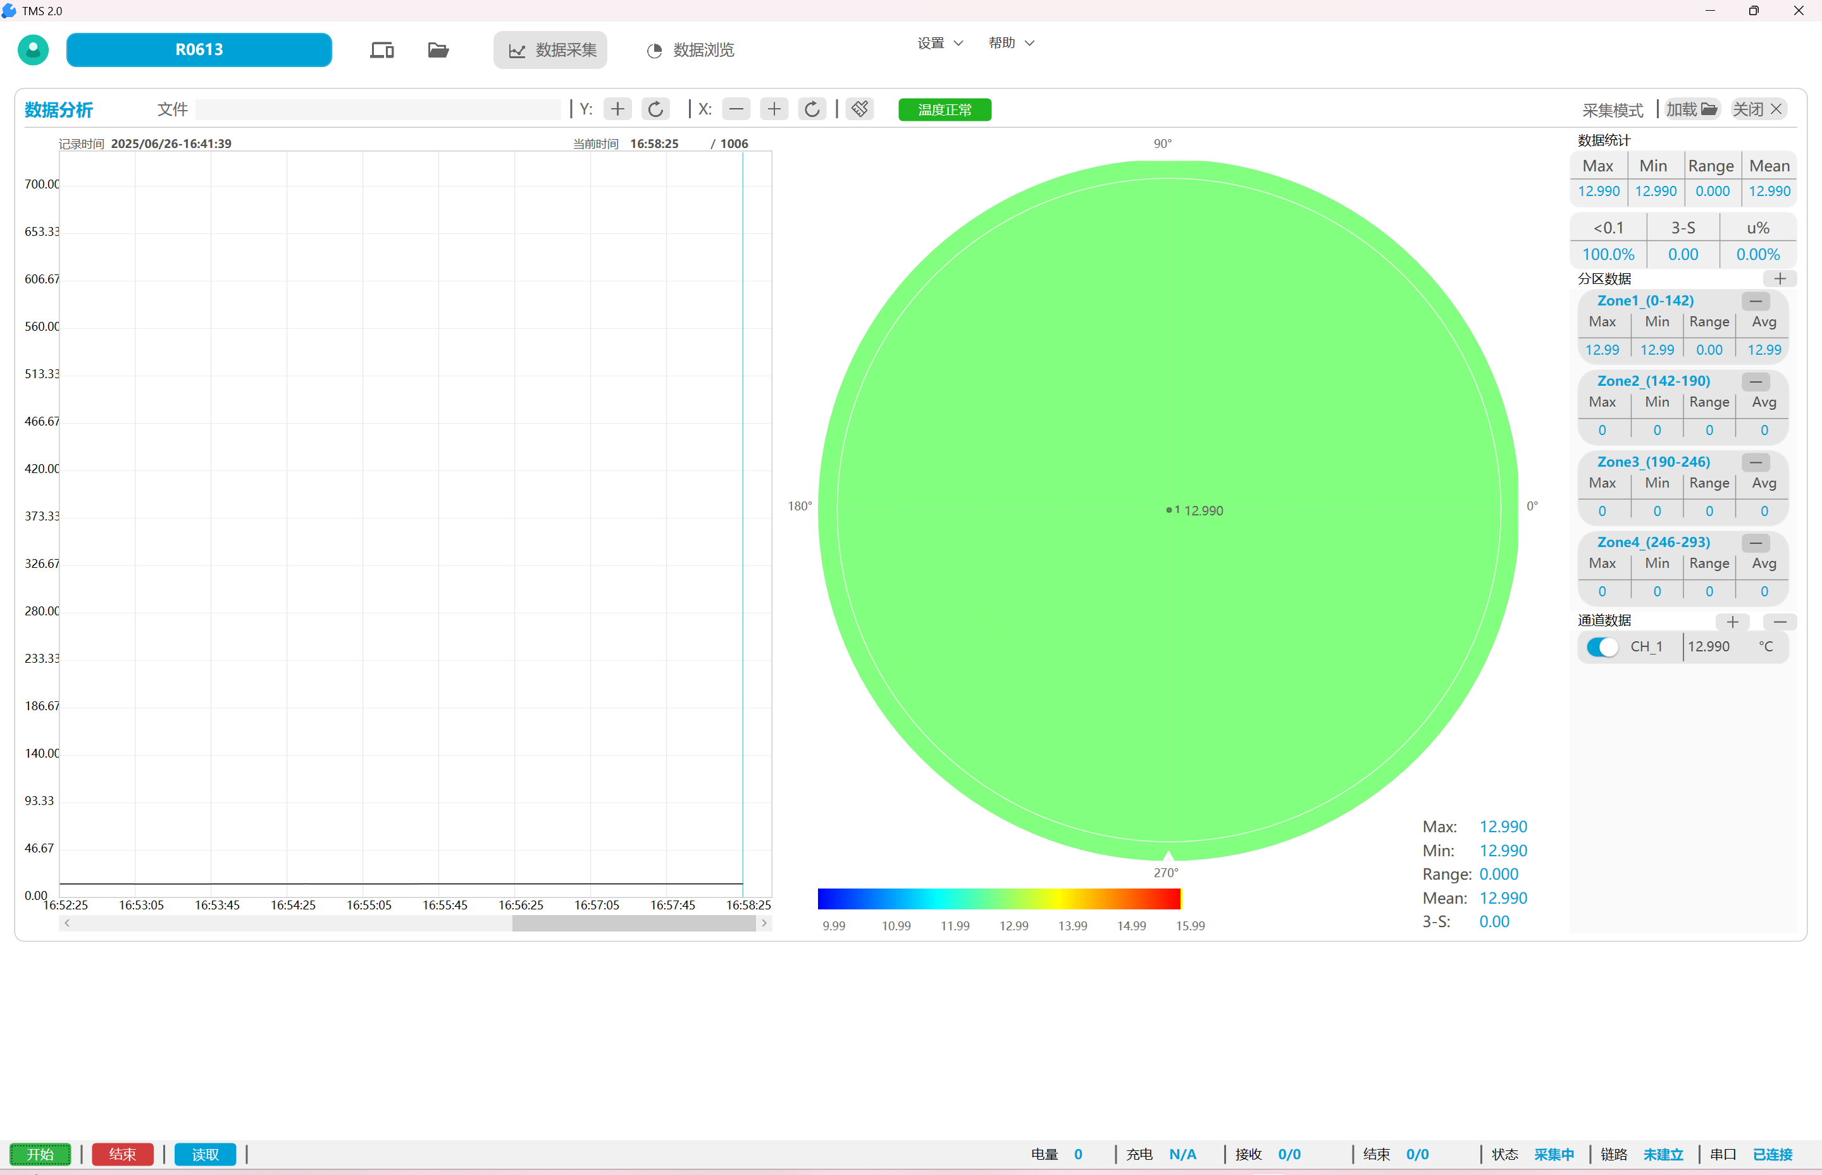Remove Zone4_(246-293) with minus icon

1756,543
